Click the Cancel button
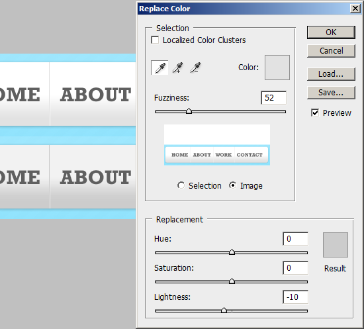This screenshot has height=329, width=364. pyautogui.click(x=331, y=51)
